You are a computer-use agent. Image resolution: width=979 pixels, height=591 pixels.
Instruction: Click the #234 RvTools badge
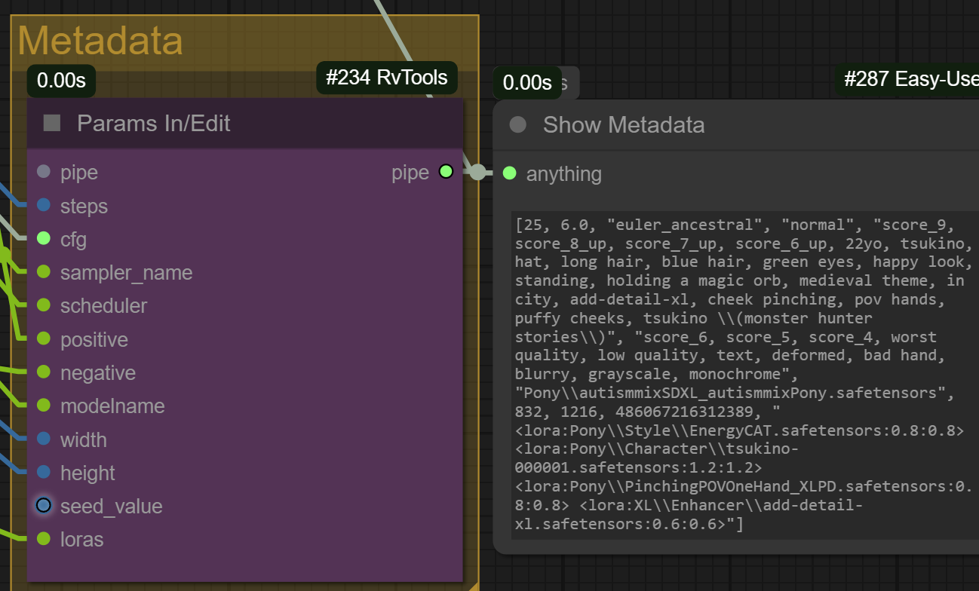click(387, 77)
